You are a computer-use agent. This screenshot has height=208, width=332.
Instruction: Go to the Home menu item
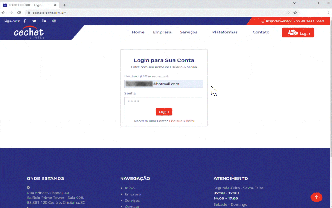pyautogui.click(x=138, y=32)
